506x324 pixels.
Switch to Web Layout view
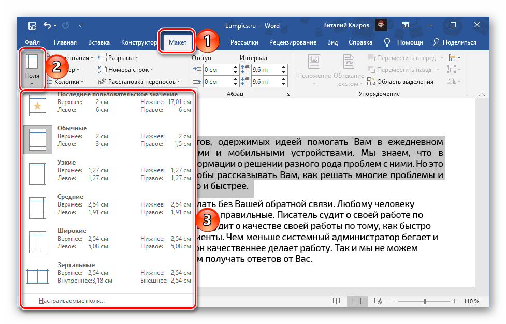(x=378, y=301)
